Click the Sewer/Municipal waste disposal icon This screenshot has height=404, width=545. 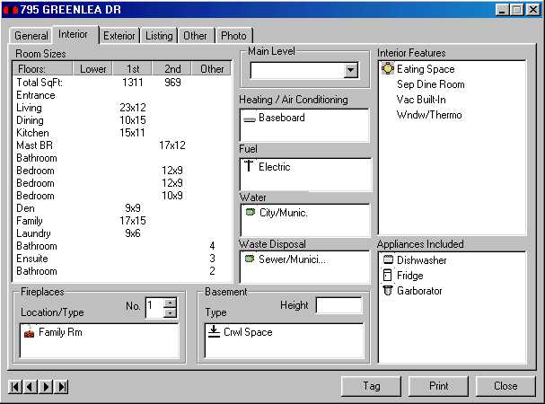250,259
